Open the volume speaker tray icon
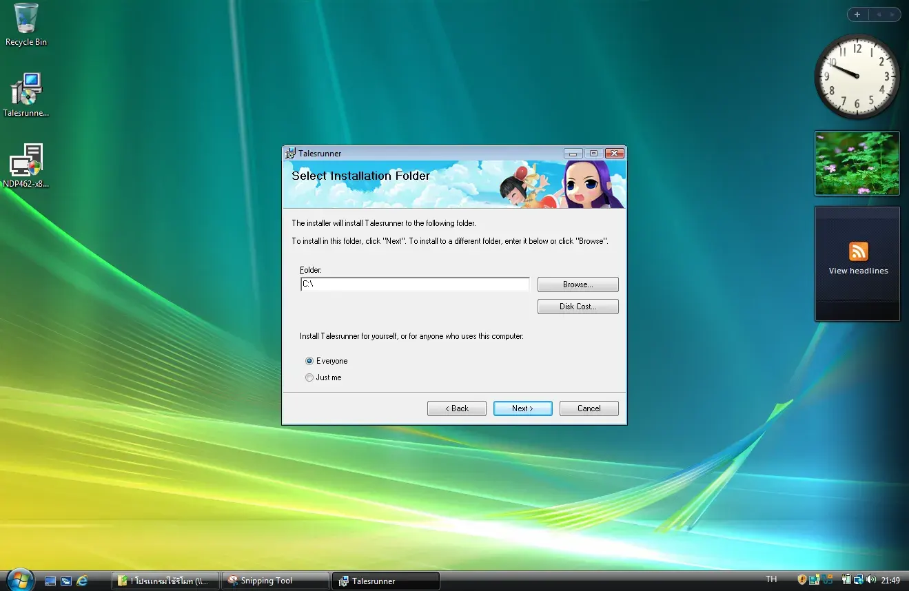 871,580
